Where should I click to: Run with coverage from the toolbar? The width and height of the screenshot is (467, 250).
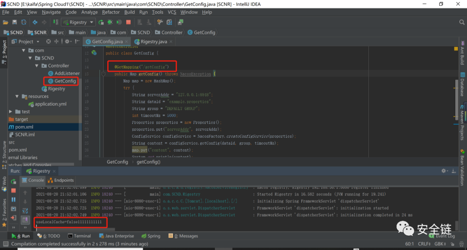[x=119, y=22]
